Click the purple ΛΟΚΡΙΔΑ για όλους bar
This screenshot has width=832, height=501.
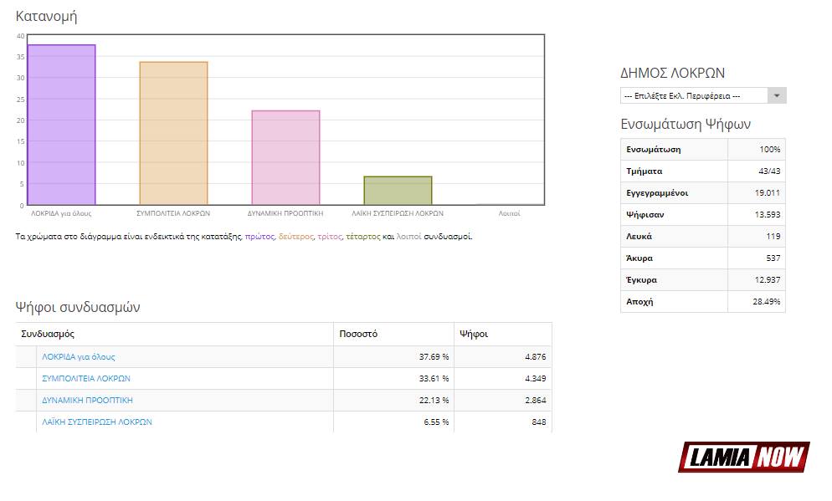tap(62, 125)
